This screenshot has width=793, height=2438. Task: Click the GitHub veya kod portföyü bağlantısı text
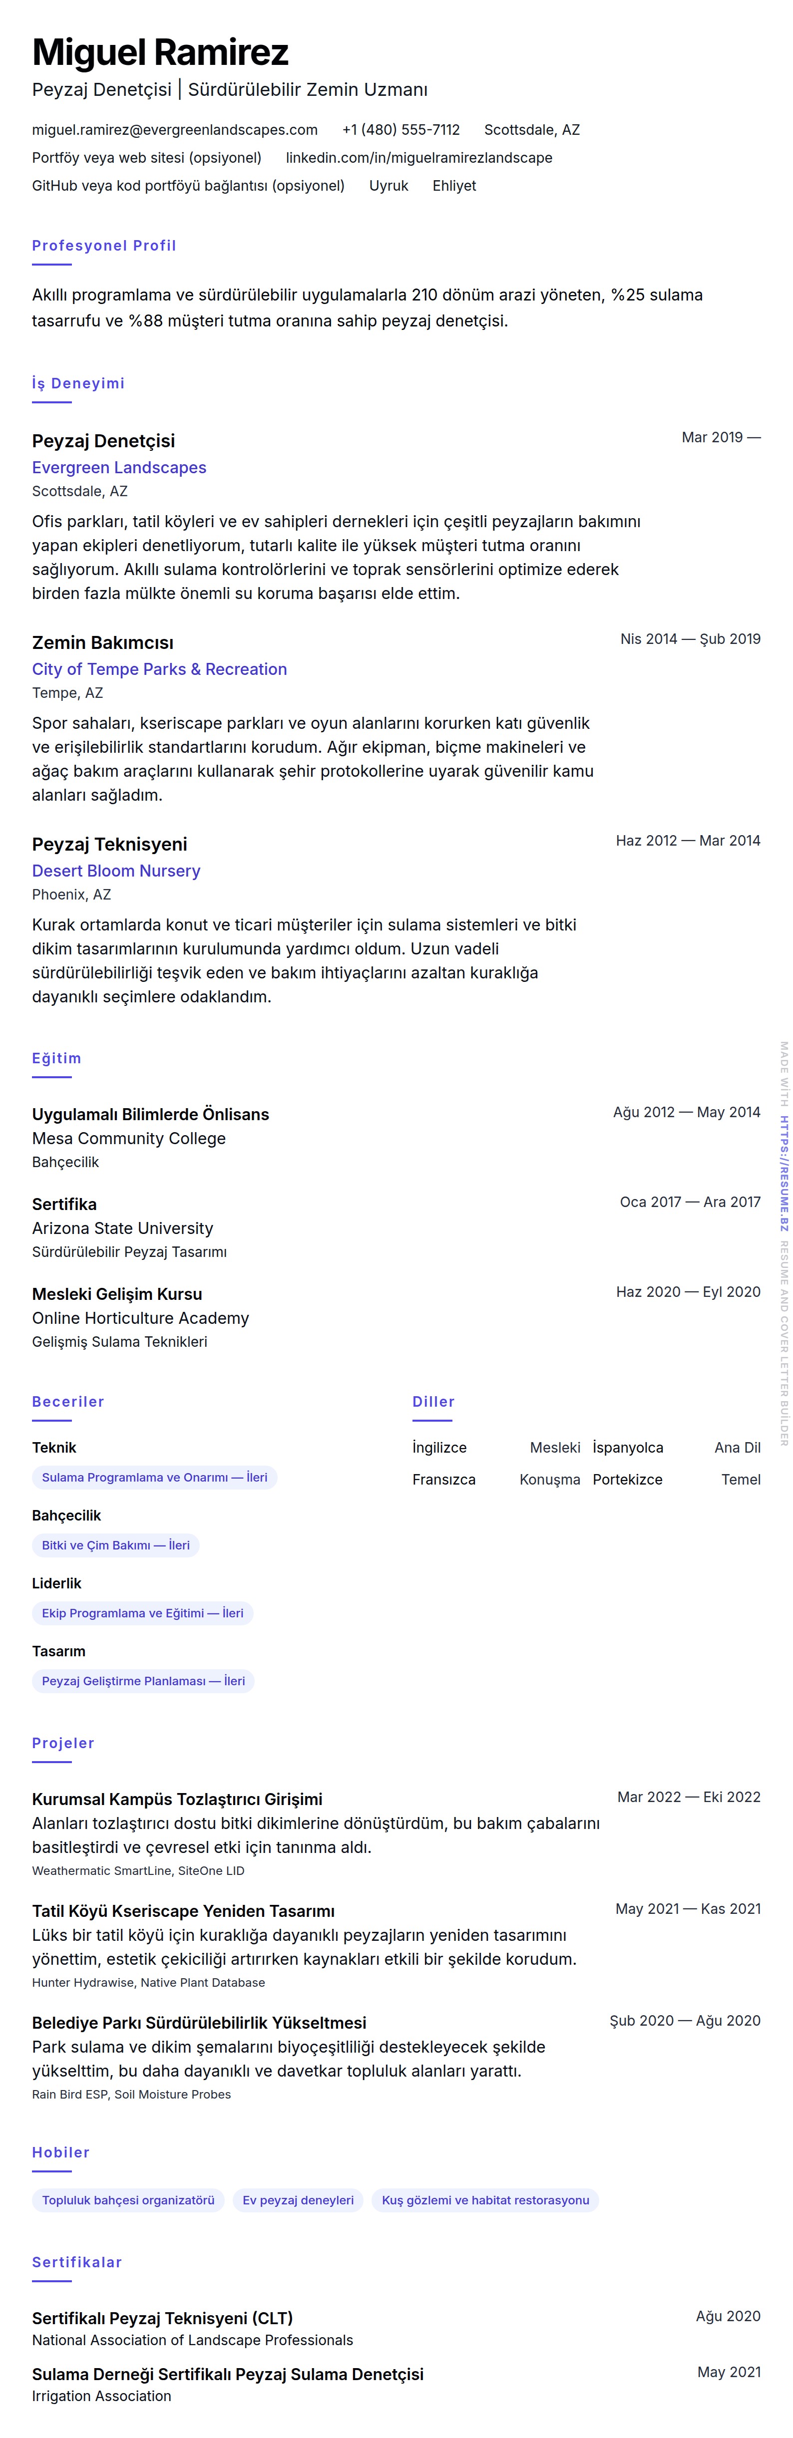coord(188,186)
